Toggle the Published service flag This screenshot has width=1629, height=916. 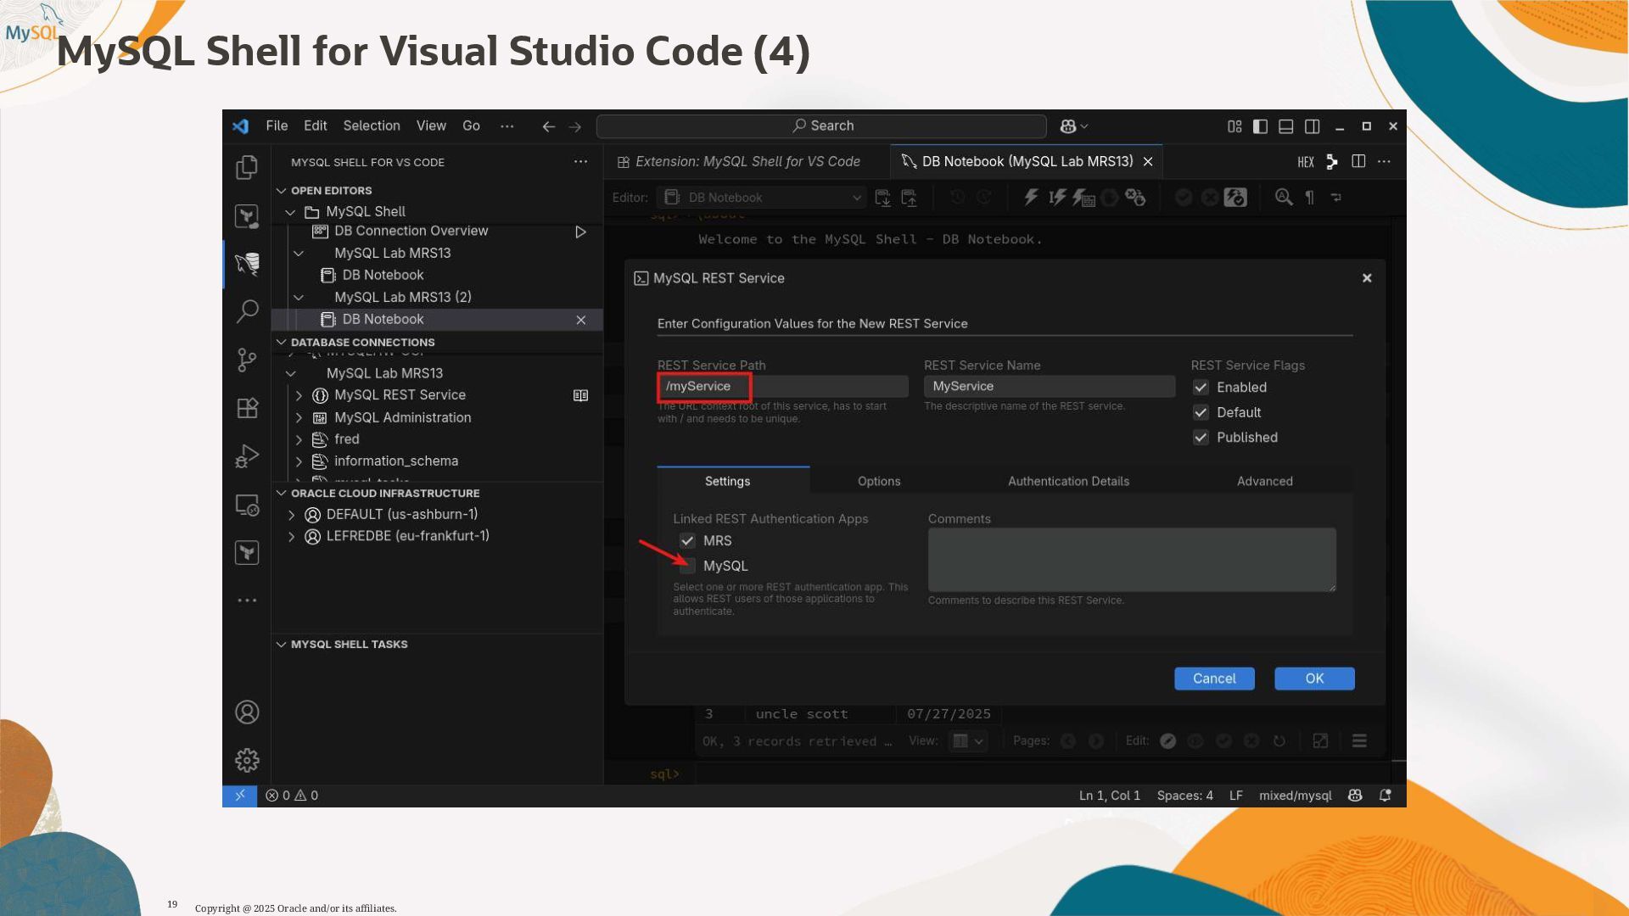pyautogui.click(x=1201, y=438)
